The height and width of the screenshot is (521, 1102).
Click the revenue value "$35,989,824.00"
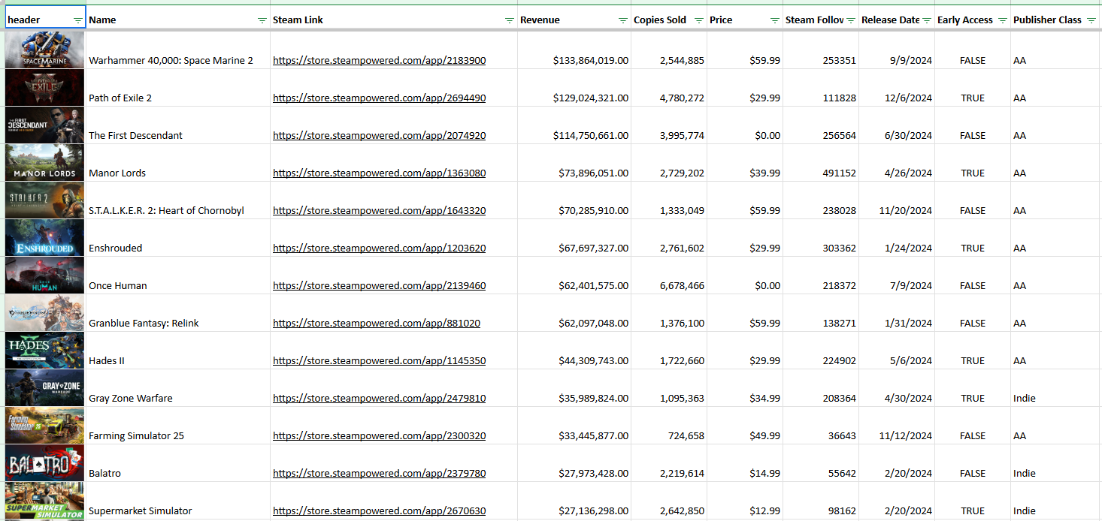tap(594, 399)
